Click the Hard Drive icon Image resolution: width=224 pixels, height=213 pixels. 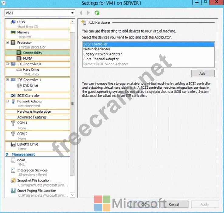click(19, 70)
